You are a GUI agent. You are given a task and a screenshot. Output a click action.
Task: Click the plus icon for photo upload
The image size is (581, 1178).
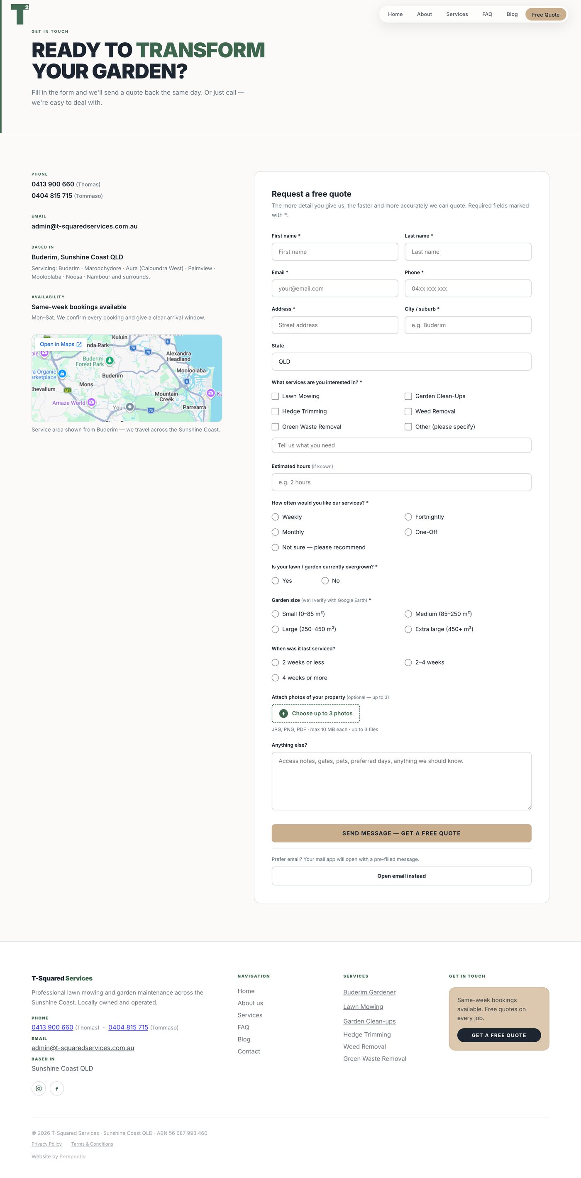click(283, 714)
